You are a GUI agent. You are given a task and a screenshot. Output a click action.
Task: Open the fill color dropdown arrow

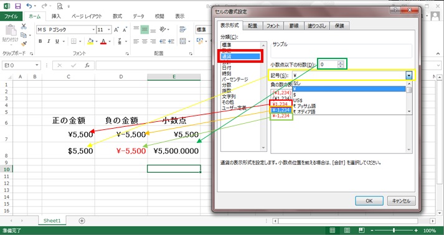tap(97, 41)
